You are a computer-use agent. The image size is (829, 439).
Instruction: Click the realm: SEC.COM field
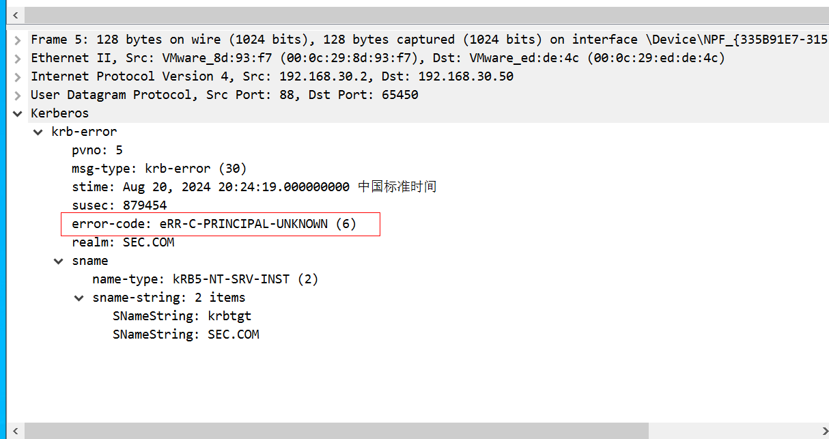click(x=123, y=242)
